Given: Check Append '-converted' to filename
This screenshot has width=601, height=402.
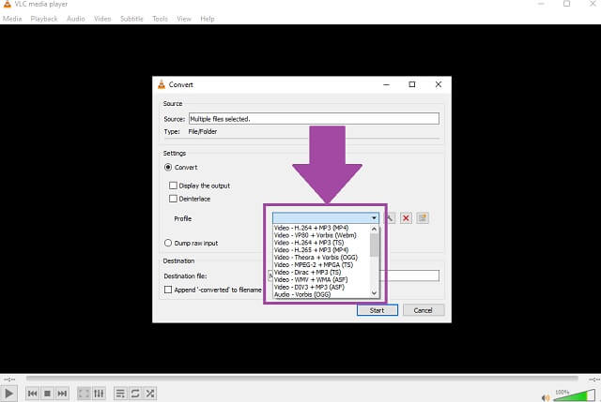Looking at the screenshot, I should [168, 290].
